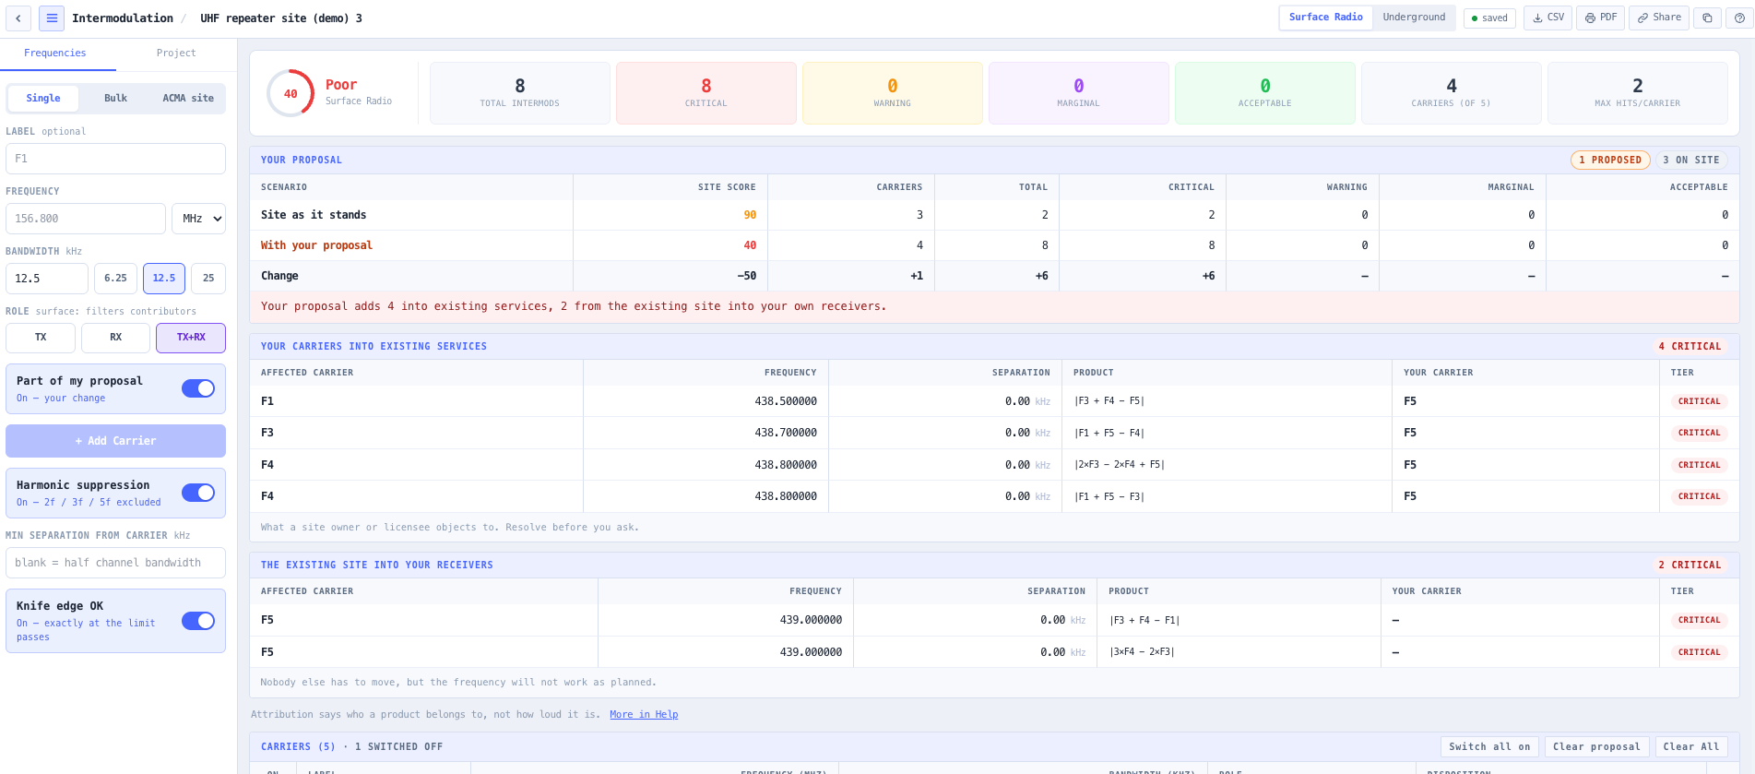This screenshot has height=774, width=1755.
Task: Choose the 25 kHz bandwidth preset
Action: pyautogui.click(x=208, y=279)
